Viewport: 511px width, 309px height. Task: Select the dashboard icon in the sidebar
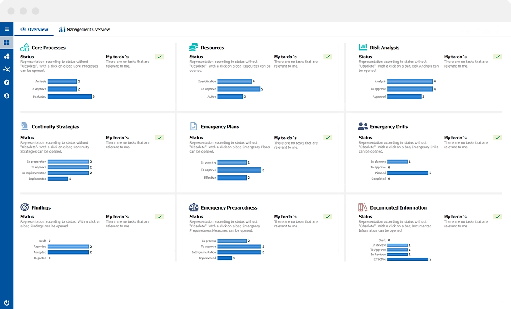(x=6, y=42)
